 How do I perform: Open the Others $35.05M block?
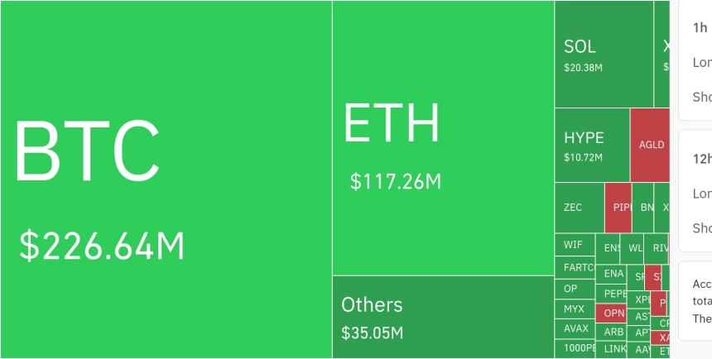click(443, 317)
